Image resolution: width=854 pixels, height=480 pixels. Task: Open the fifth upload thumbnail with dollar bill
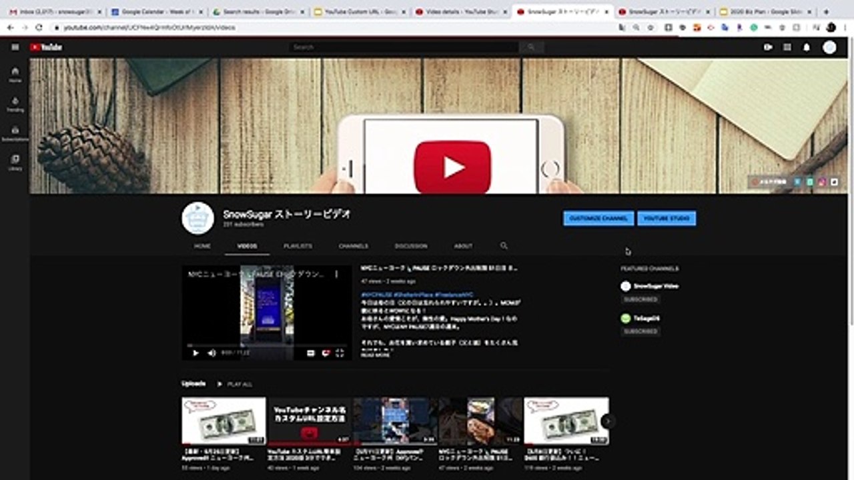566,421
